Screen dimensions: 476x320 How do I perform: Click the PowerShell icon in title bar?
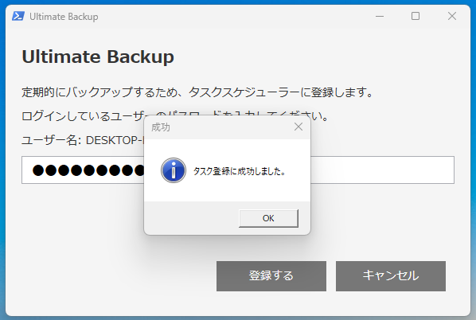click(x=18, y=16)
